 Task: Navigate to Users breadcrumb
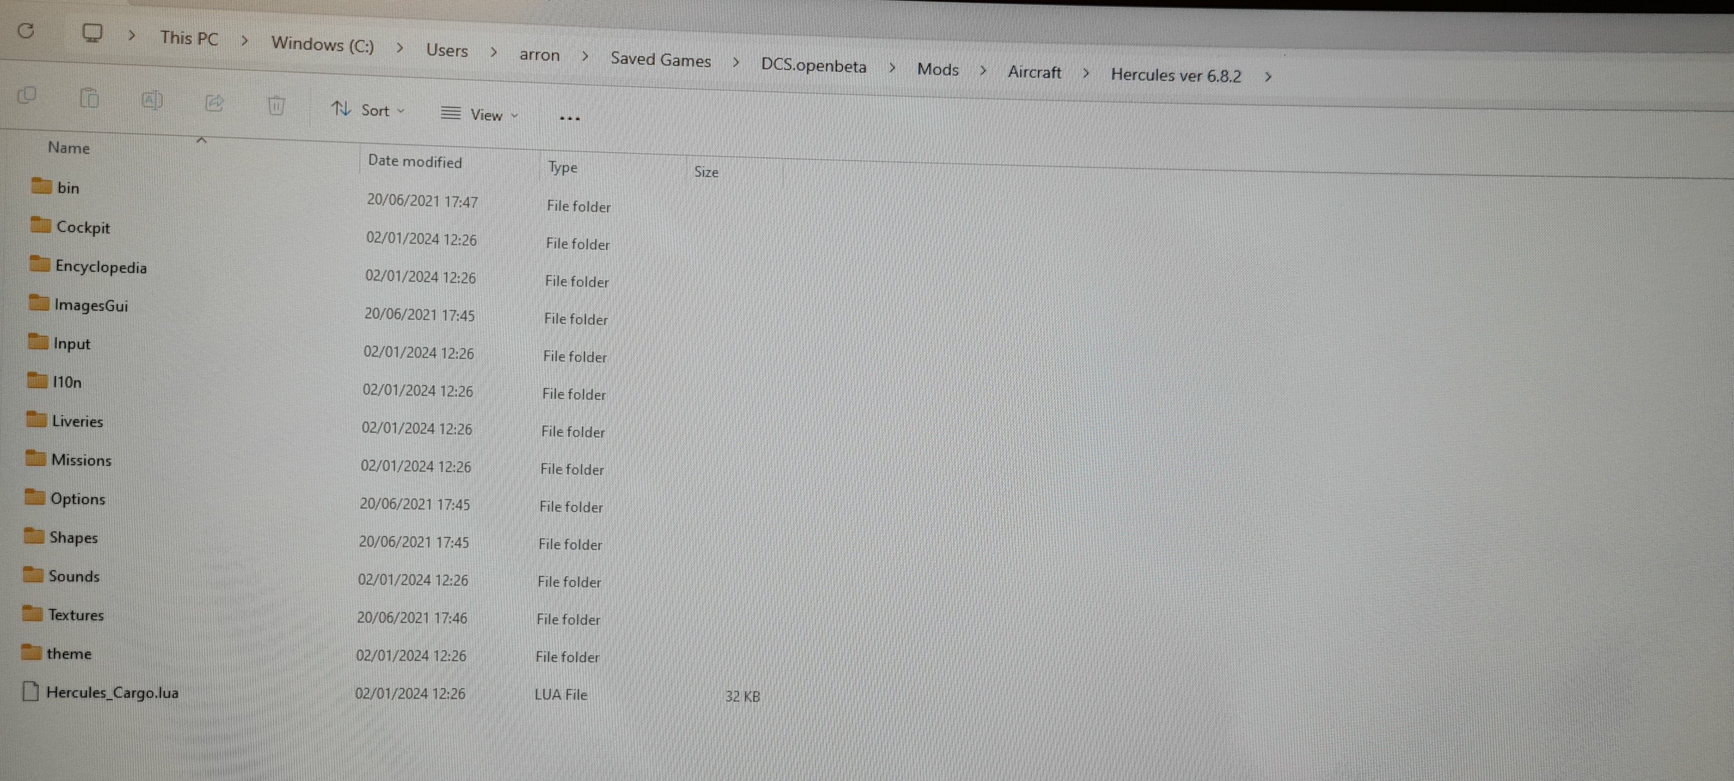click(x=447, y=50)
